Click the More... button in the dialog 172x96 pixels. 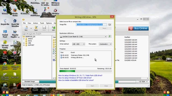[105, 28]
